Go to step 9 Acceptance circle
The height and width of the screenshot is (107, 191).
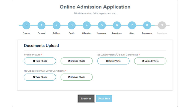click(162, 25)
